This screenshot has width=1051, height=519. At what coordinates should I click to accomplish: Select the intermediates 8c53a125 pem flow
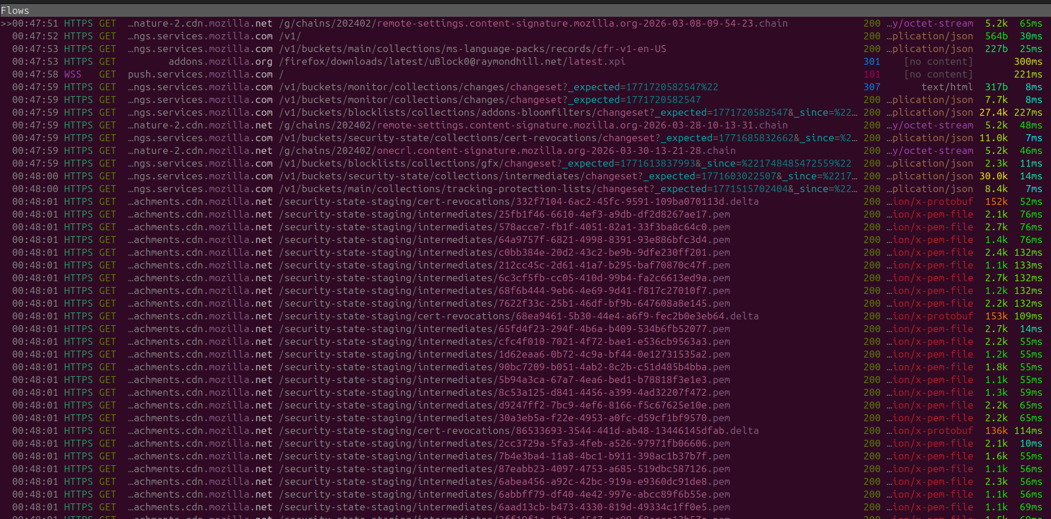point(525,392)
